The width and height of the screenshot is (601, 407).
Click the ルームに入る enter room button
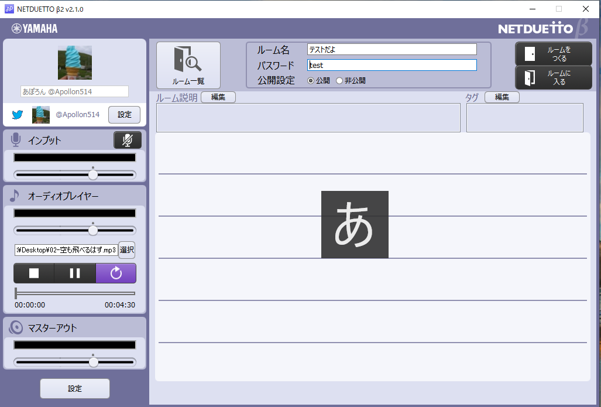pyautogui.click(x=554, y=77)
